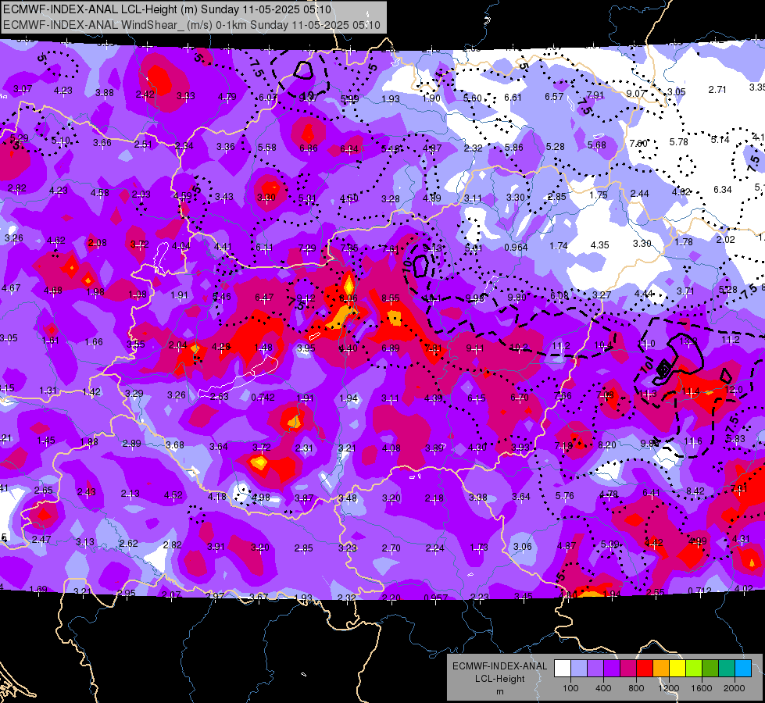This screenshot has width=765, height=703.
Task: Click the grid value 5.78
Action: click(678, 142)
